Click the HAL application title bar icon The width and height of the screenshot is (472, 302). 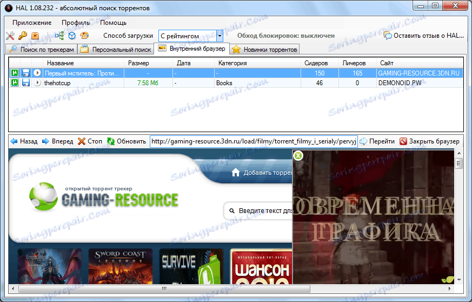tap(9, 8)
